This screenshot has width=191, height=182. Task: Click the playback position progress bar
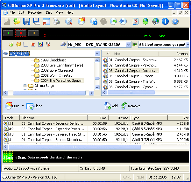(x=92, y=36)
